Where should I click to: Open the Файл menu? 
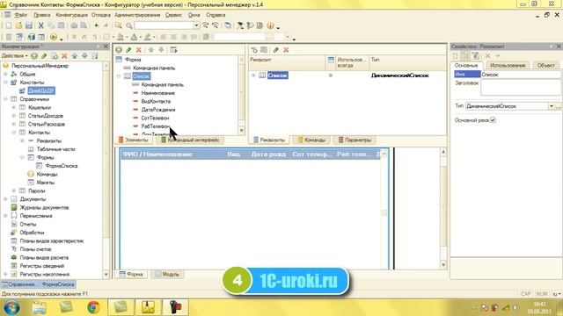(x=21, y=15)
